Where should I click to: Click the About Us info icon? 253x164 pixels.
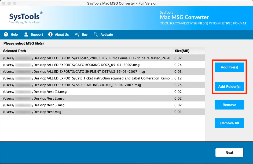pos(50,34)
